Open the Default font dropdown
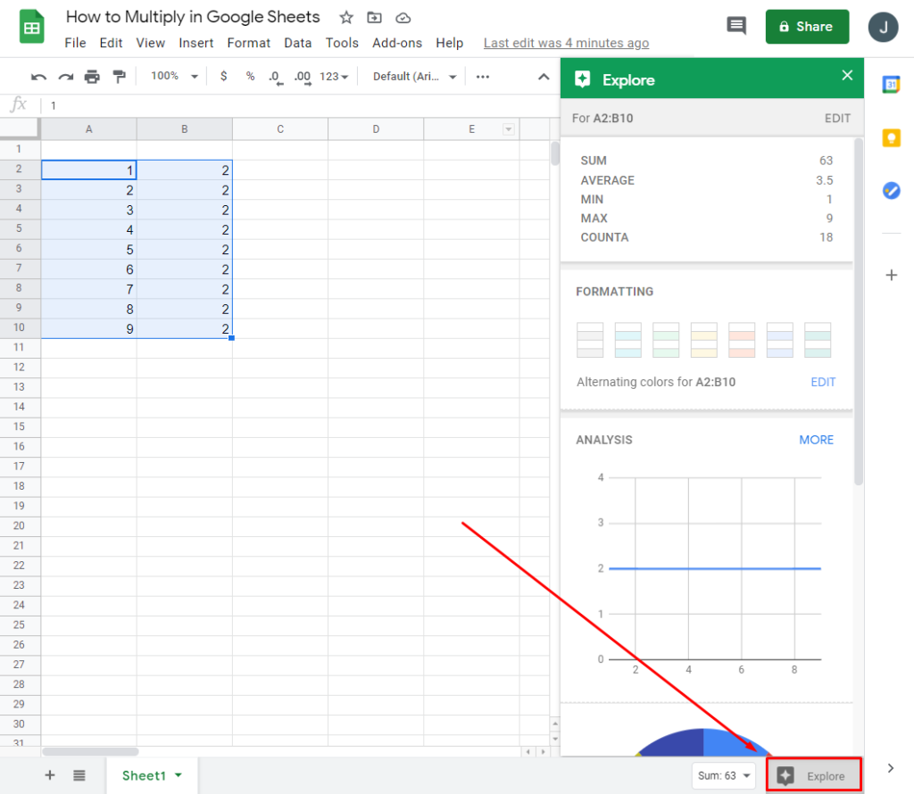Image resolution: width=914 pixels, height=794 pixels. pyautogui.click(x=413, y=76)
